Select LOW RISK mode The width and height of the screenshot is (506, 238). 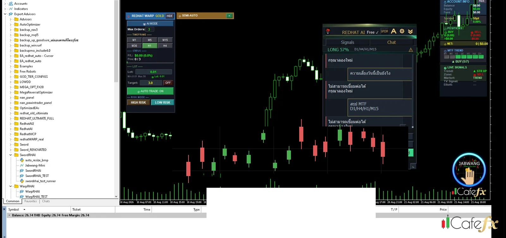click(x=163, y=102)
